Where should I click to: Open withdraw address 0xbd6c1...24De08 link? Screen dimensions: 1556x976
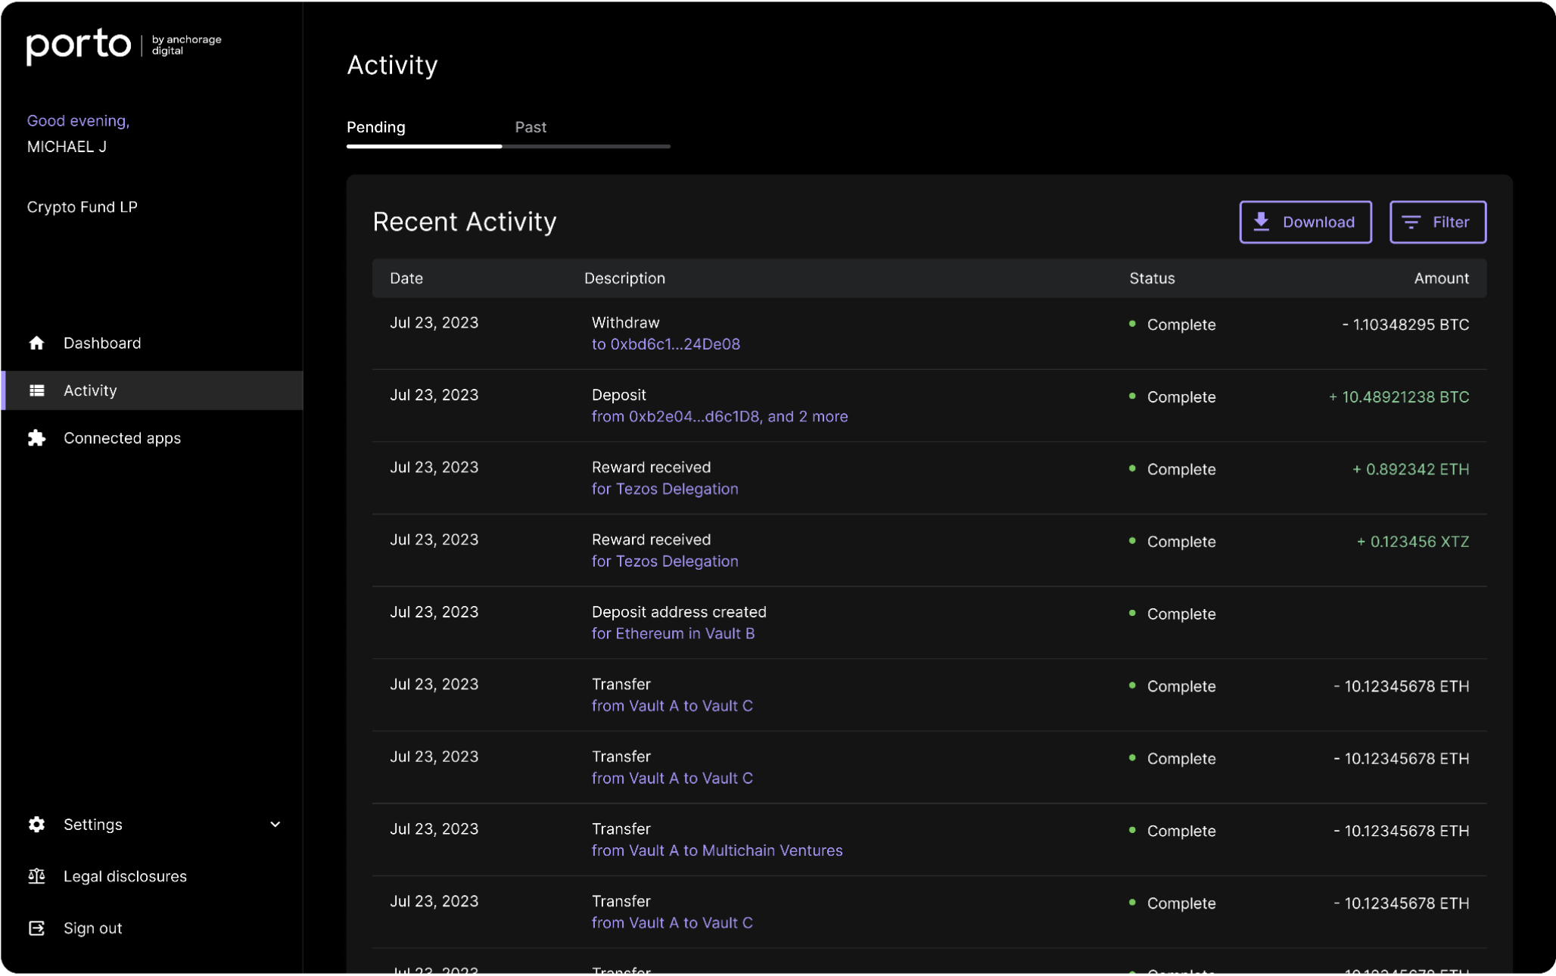click(x=666, y=344)
